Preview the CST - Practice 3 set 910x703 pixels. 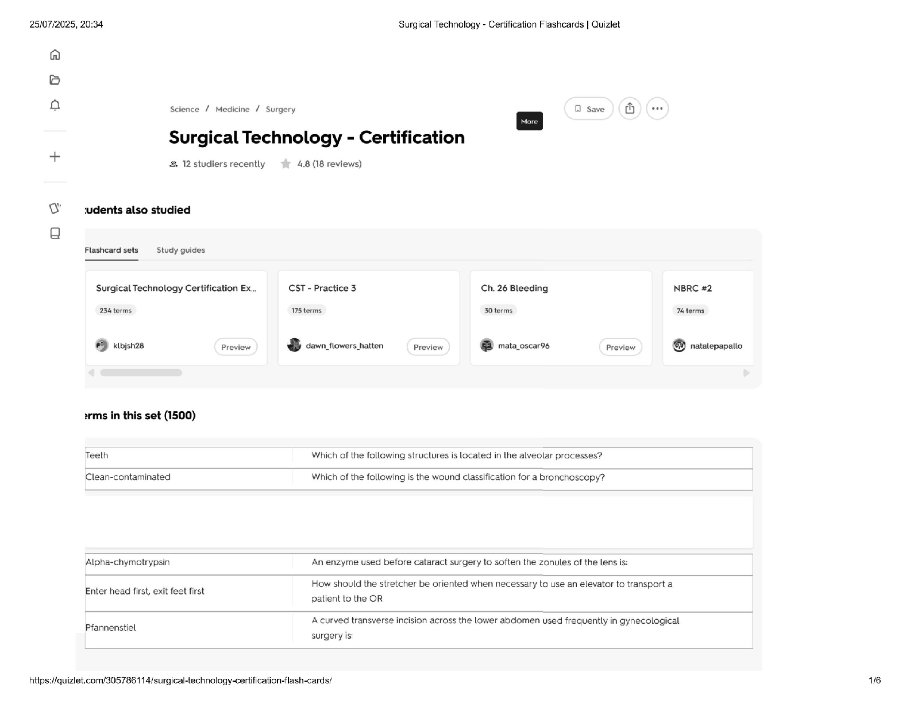coord(428,347)
